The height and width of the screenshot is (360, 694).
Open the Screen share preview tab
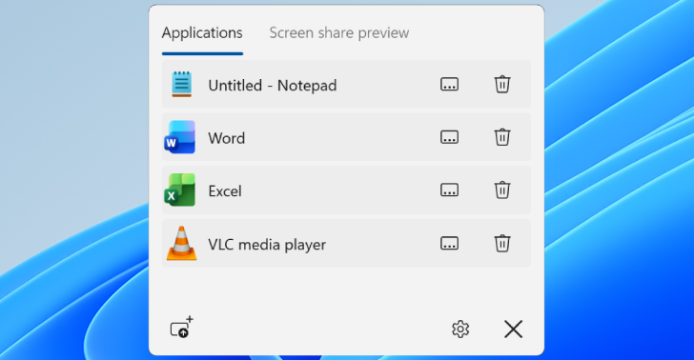pyautogui.click(x=339, y=33)
